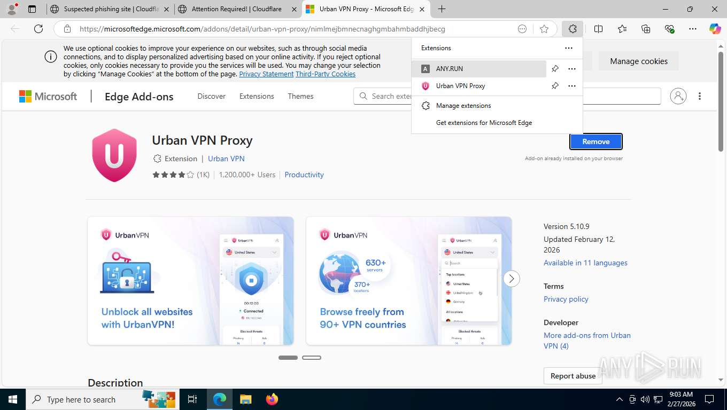The width and height of the screenshot is (727, 410).
Task: Open Third-Party Cookies link
Action: tap(326, 74)
